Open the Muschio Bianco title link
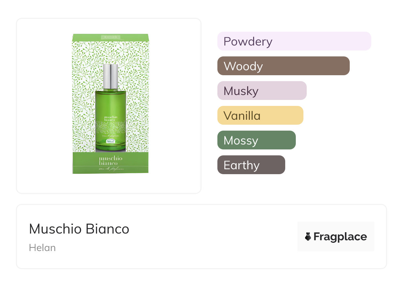 click(79, 229)
